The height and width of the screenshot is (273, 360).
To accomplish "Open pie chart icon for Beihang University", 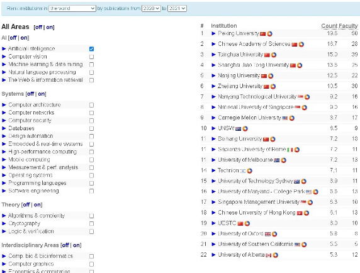I will [x=273, y=139].
